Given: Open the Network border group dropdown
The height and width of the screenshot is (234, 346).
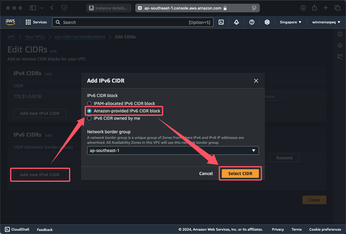Looking at the screenshot, I should (x=173, y=150).
